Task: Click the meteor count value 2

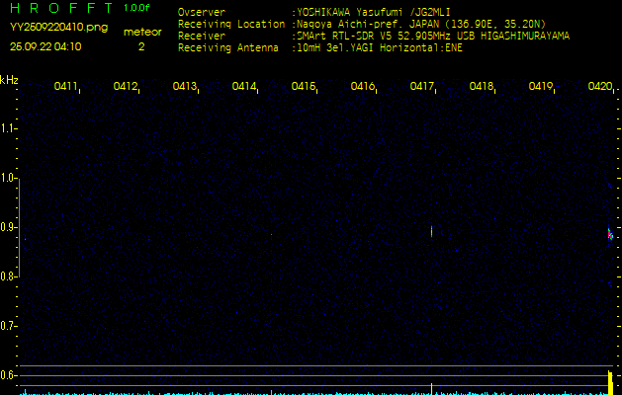Action: pyautogui.click(x=141, y=46)
